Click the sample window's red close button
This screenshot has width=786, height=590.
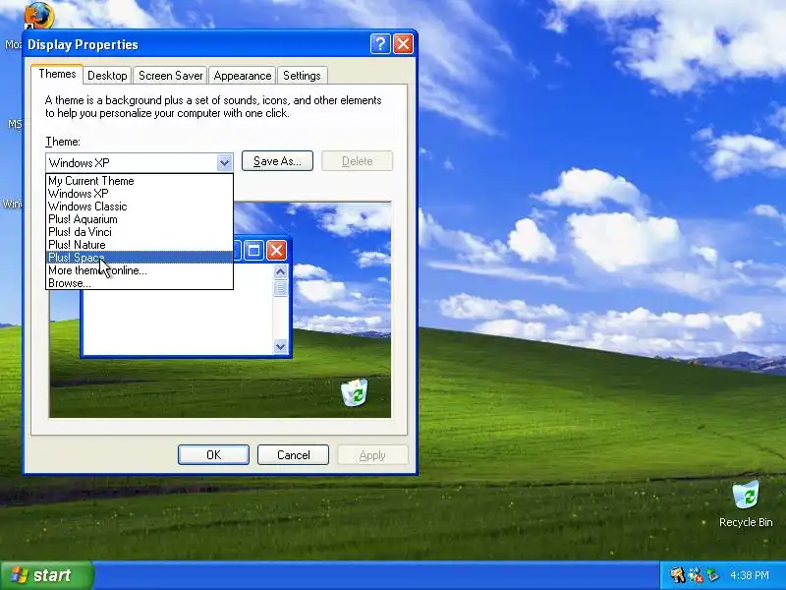(276, 251)
